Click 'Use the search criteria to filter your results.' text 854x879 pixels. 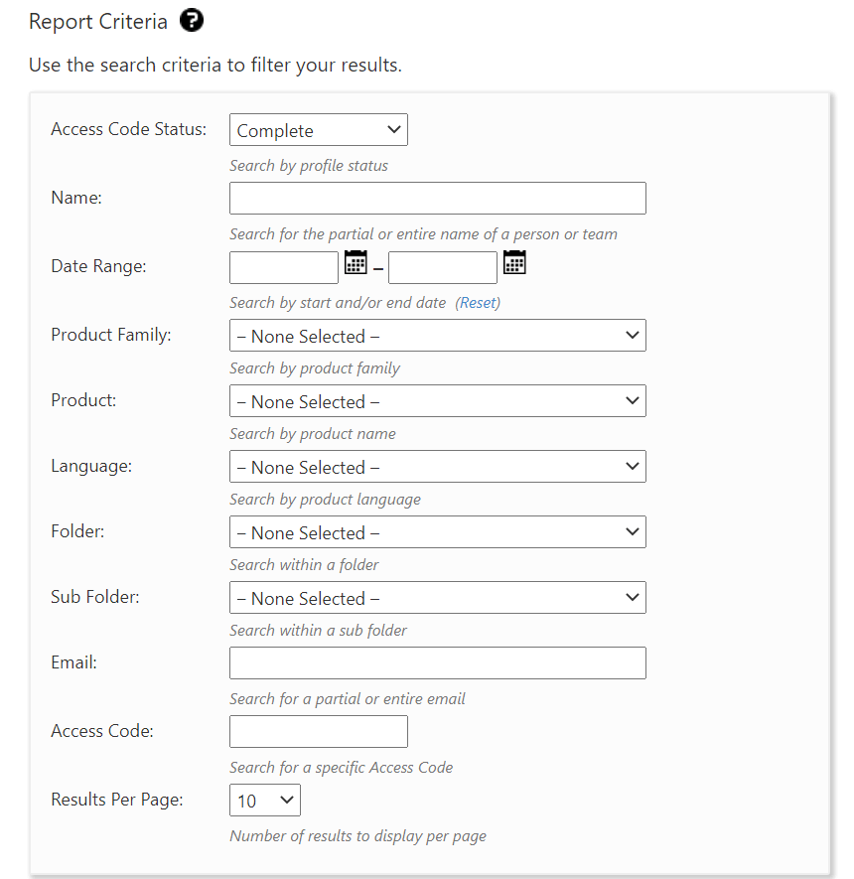click(215, 65)
